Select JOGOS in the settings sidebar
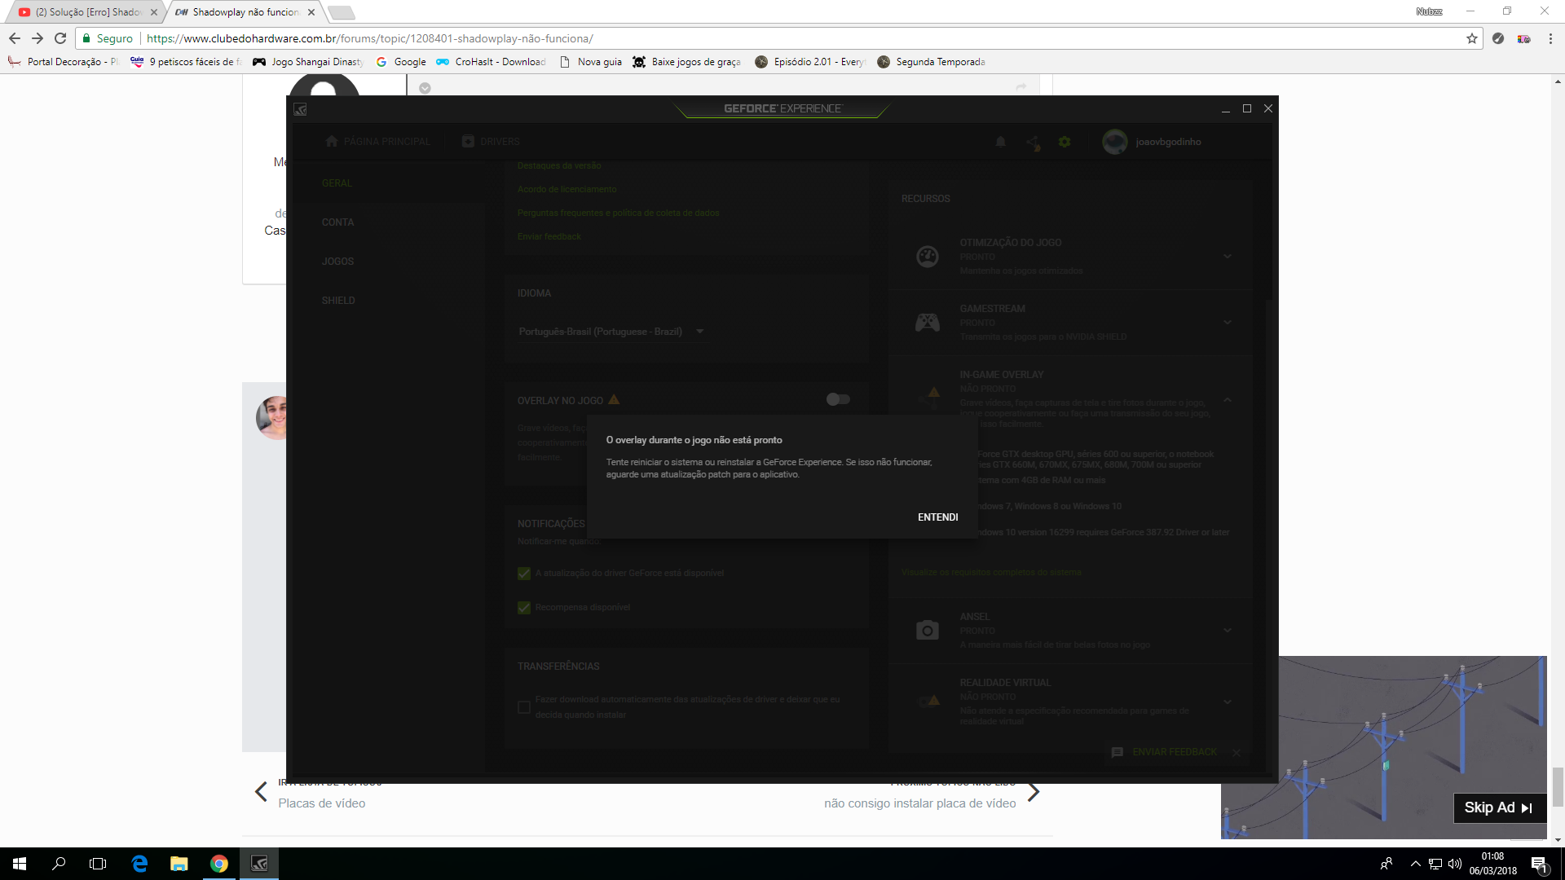Screen dimensions: 1565x880 (x=337, y=262)
